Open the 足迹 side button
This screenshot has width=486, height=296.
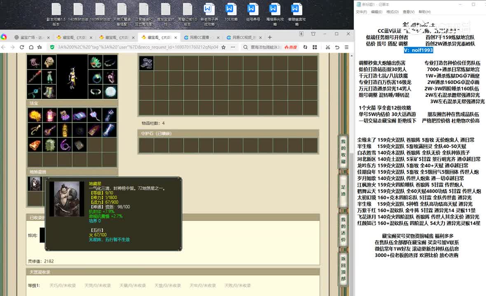click(x=343, y=190)
